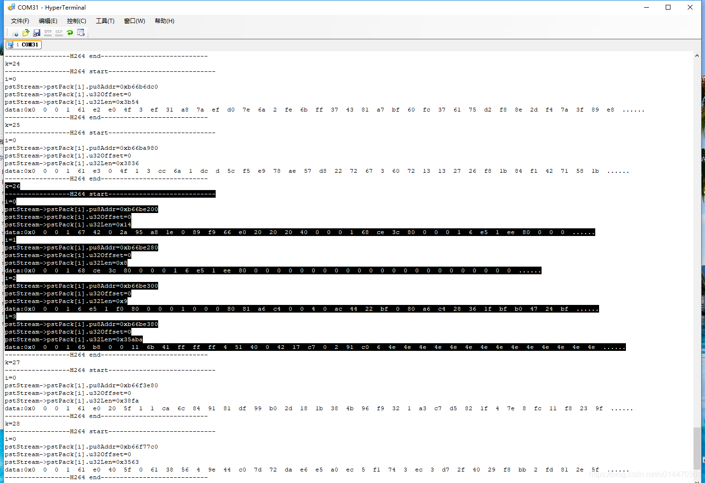
Task: Click the highlighted text 'u32Len=0x8'
Action: 108,263
